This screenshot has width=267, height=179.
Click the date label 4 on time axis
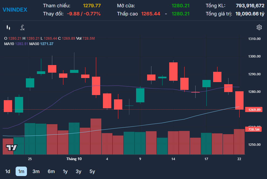click(x=107, y=159)
